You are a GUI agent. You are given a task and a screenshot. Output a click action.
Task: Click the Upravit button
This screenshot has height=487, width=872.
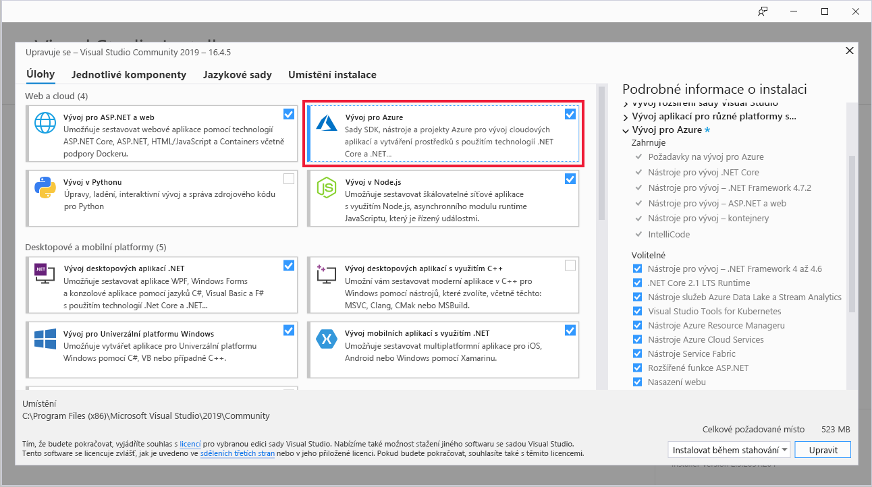click(x=823, y=450)
